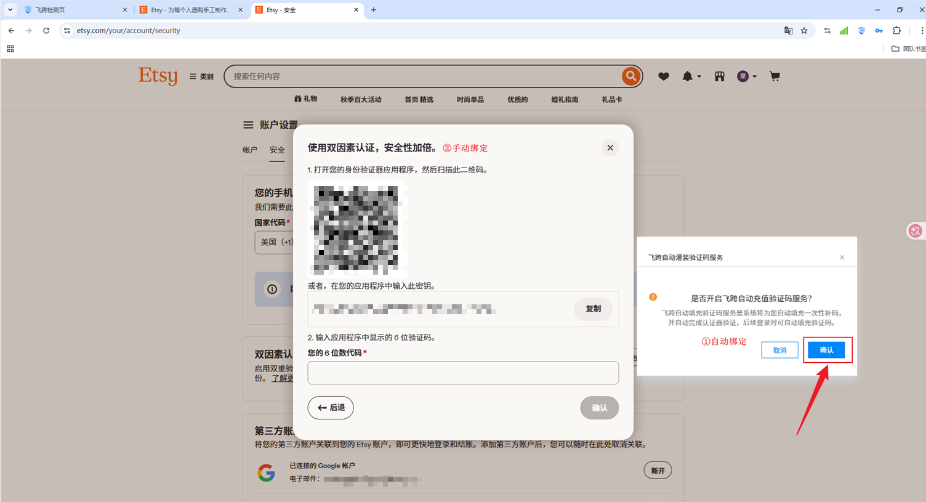926x502 pixels.
Task: Select the 安全 settings tab
Action: click(277, 150)
